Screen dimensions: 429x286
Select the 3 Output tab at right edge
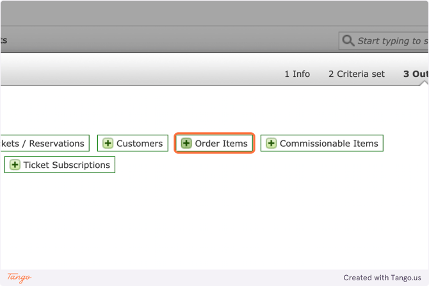(x=416, y=74)
